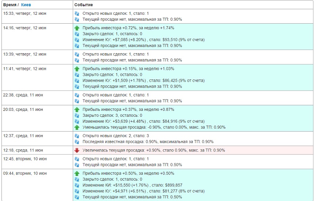The width and height of the screenshot is (317, 201).
Task: Click text Прибыль инвестора +0.15%, за неделю +1.03%
Action: click(128, 69)
